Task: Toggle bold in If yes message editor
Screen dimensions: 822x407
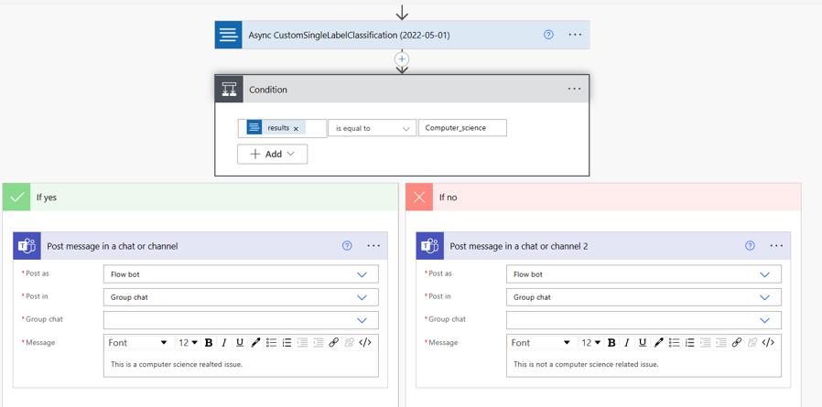Action: click(209, 343)
